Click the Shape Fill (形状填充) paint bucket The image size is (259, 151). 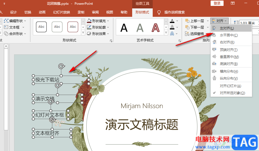coord(89,21)
